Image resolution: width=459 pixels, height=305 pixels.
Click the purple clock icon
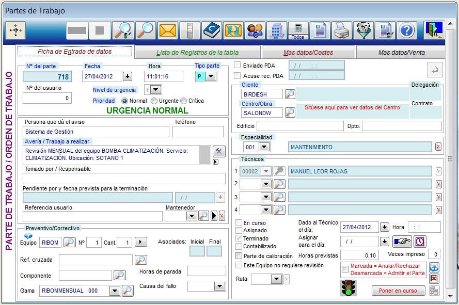[x=420, y=242]
